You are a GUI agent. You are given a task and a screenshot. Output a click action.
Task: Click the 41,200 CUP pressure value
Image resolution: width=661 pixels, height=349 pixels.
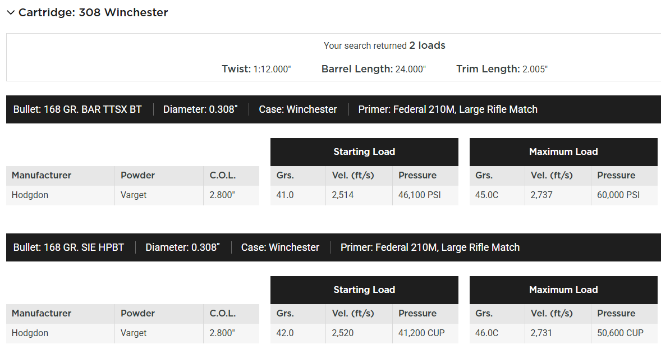pos(421,333)
